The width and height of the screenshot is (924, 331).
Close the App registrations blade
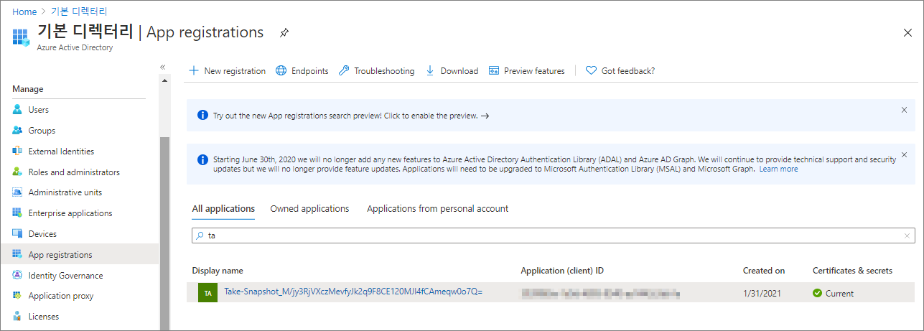pos(907,32)
